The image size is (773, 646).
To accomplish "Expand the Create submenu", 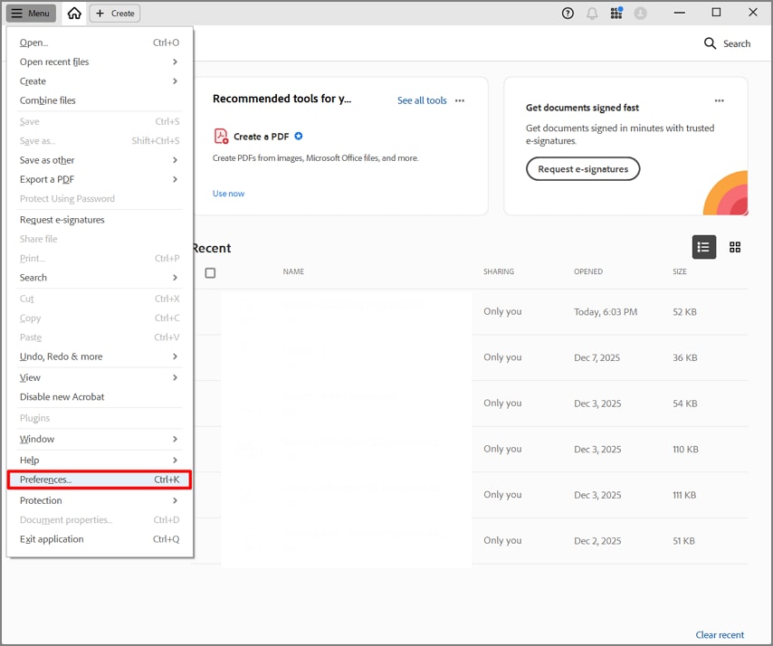I will (x=100, y=81).
